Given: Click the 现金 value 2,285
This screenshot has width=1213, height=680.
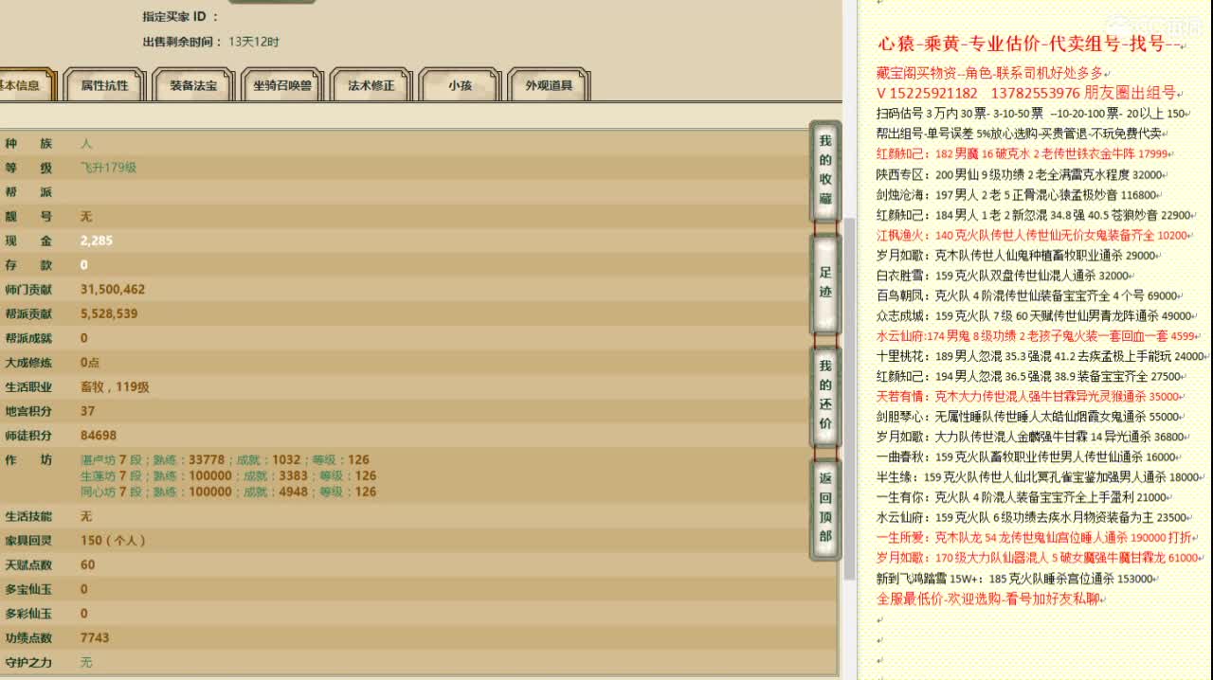Looking at the screenshot, I should point(97,241).
